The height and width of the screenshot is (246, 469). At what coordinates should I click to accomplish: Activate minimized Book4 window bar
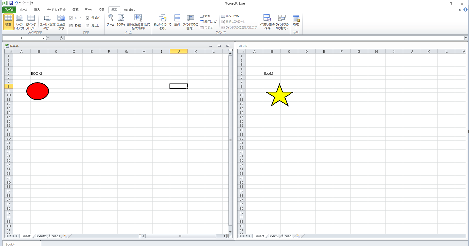[x=21, y=244]
